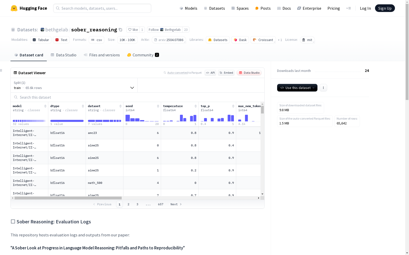Click the seed column histogram
409x255 pixels.
click(142, 118)
